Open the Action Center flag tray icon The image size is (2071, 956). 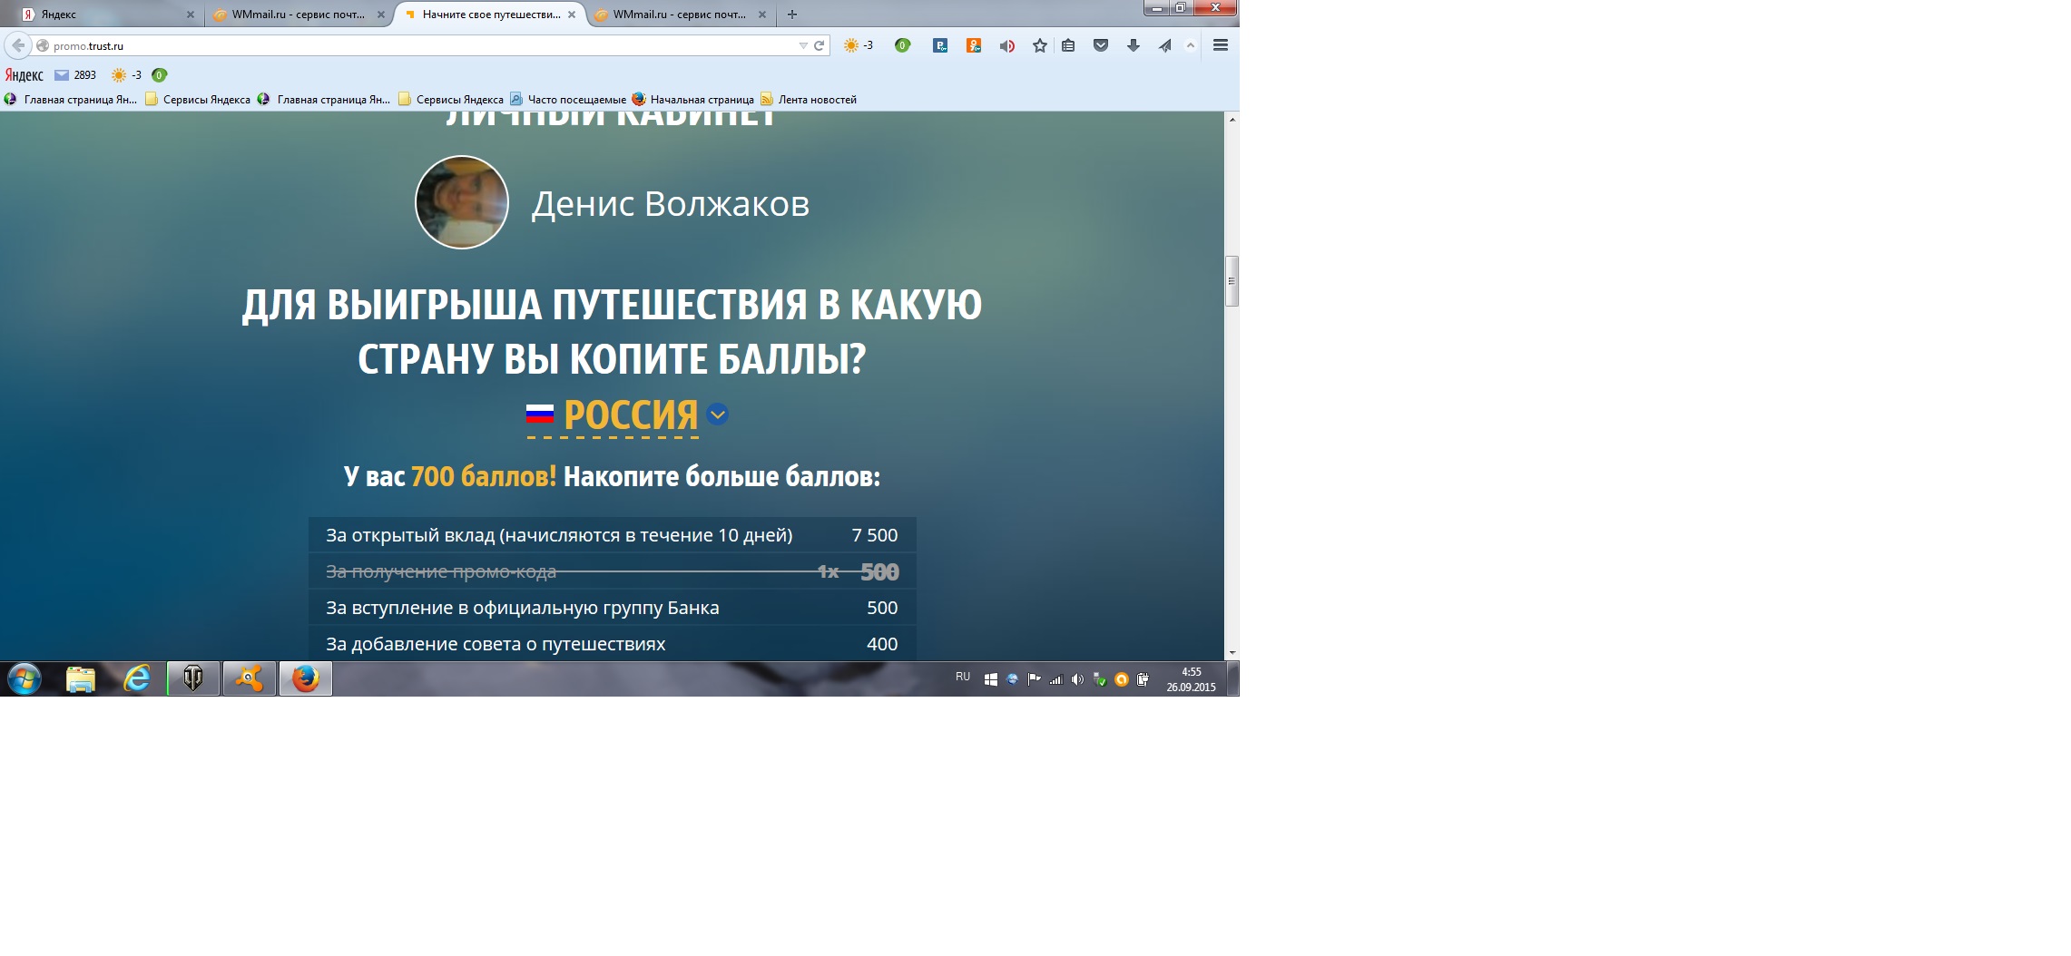click(x=1034, y=679)
